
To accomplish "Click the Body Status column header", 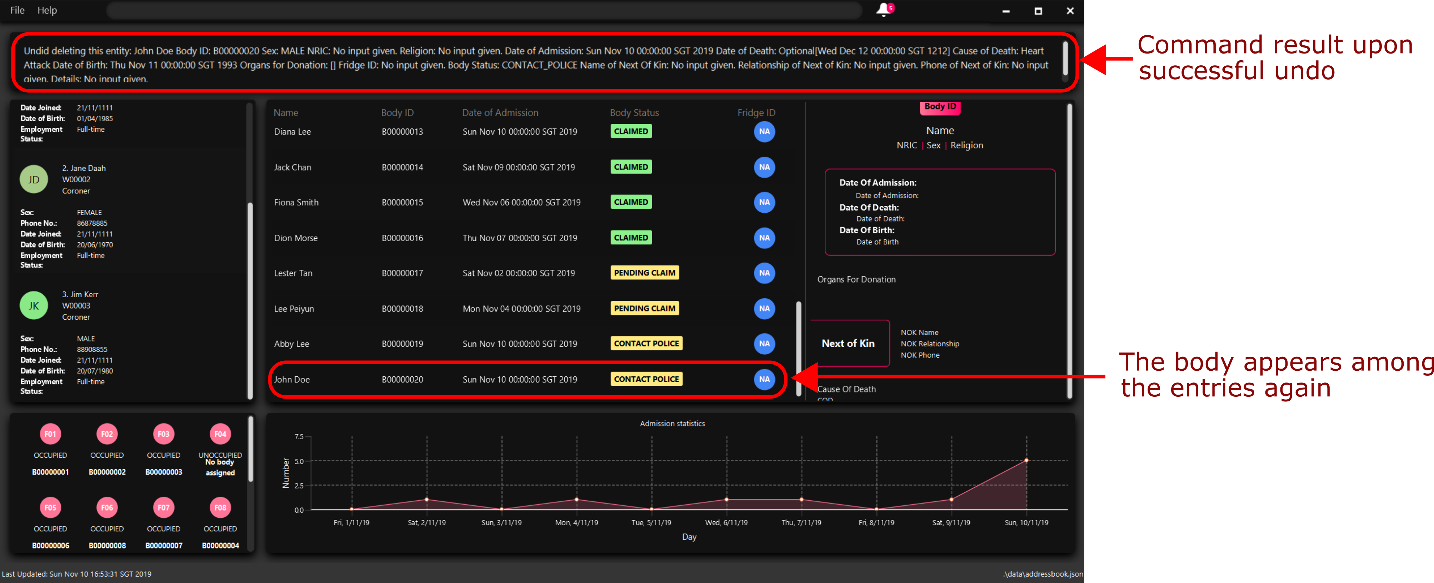I will pos(634,113).
